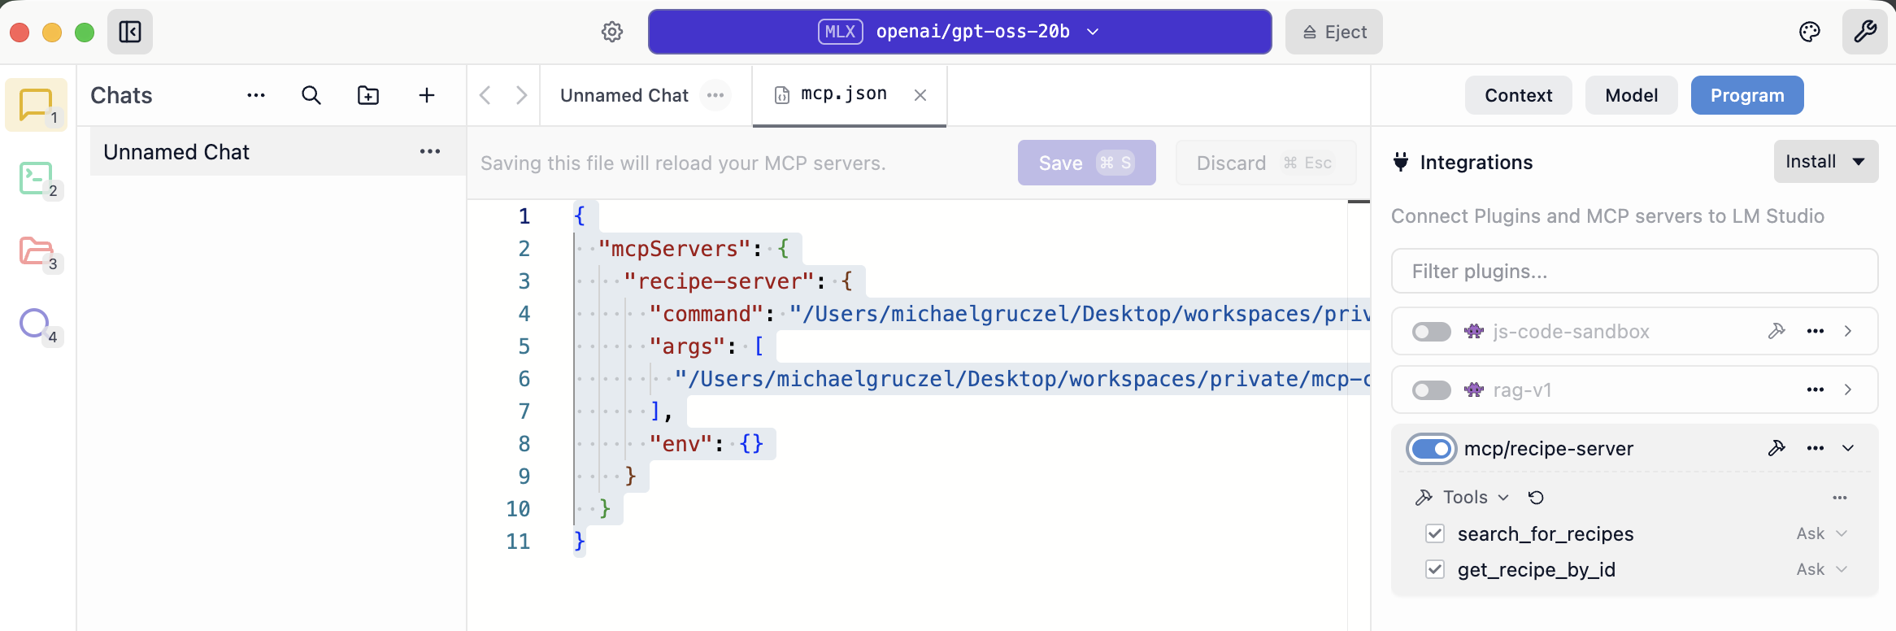Refresh the Tools list
This screenshot has width=1896, height=631.
point(1536,498)
